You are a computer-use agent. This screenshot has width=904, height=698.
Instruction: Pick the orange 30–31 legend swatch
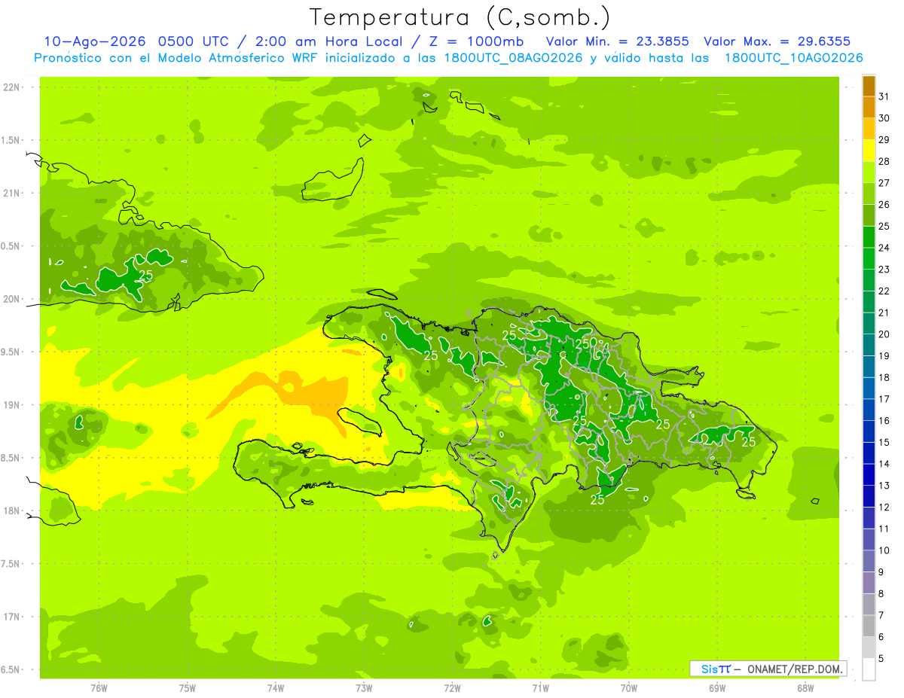[869, 107]
